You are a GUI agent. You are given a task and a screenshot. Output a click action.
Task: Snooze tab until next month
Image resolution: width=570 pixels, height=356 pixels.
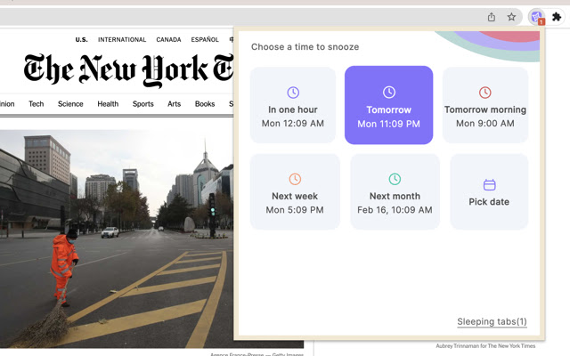click(x=395, y=191)
